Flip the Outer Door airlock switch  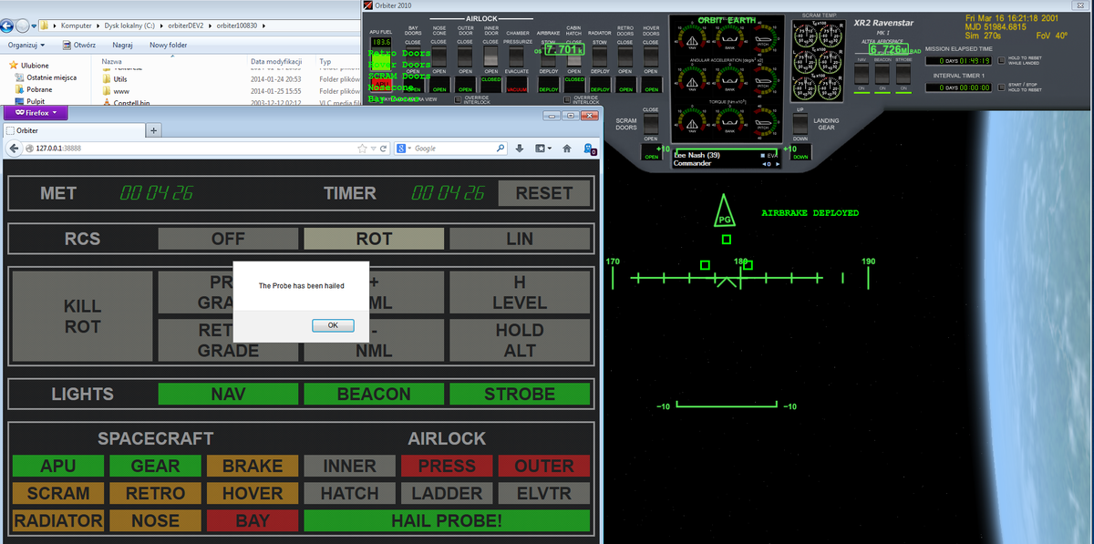pyautogui.click(x=465, y=56)
